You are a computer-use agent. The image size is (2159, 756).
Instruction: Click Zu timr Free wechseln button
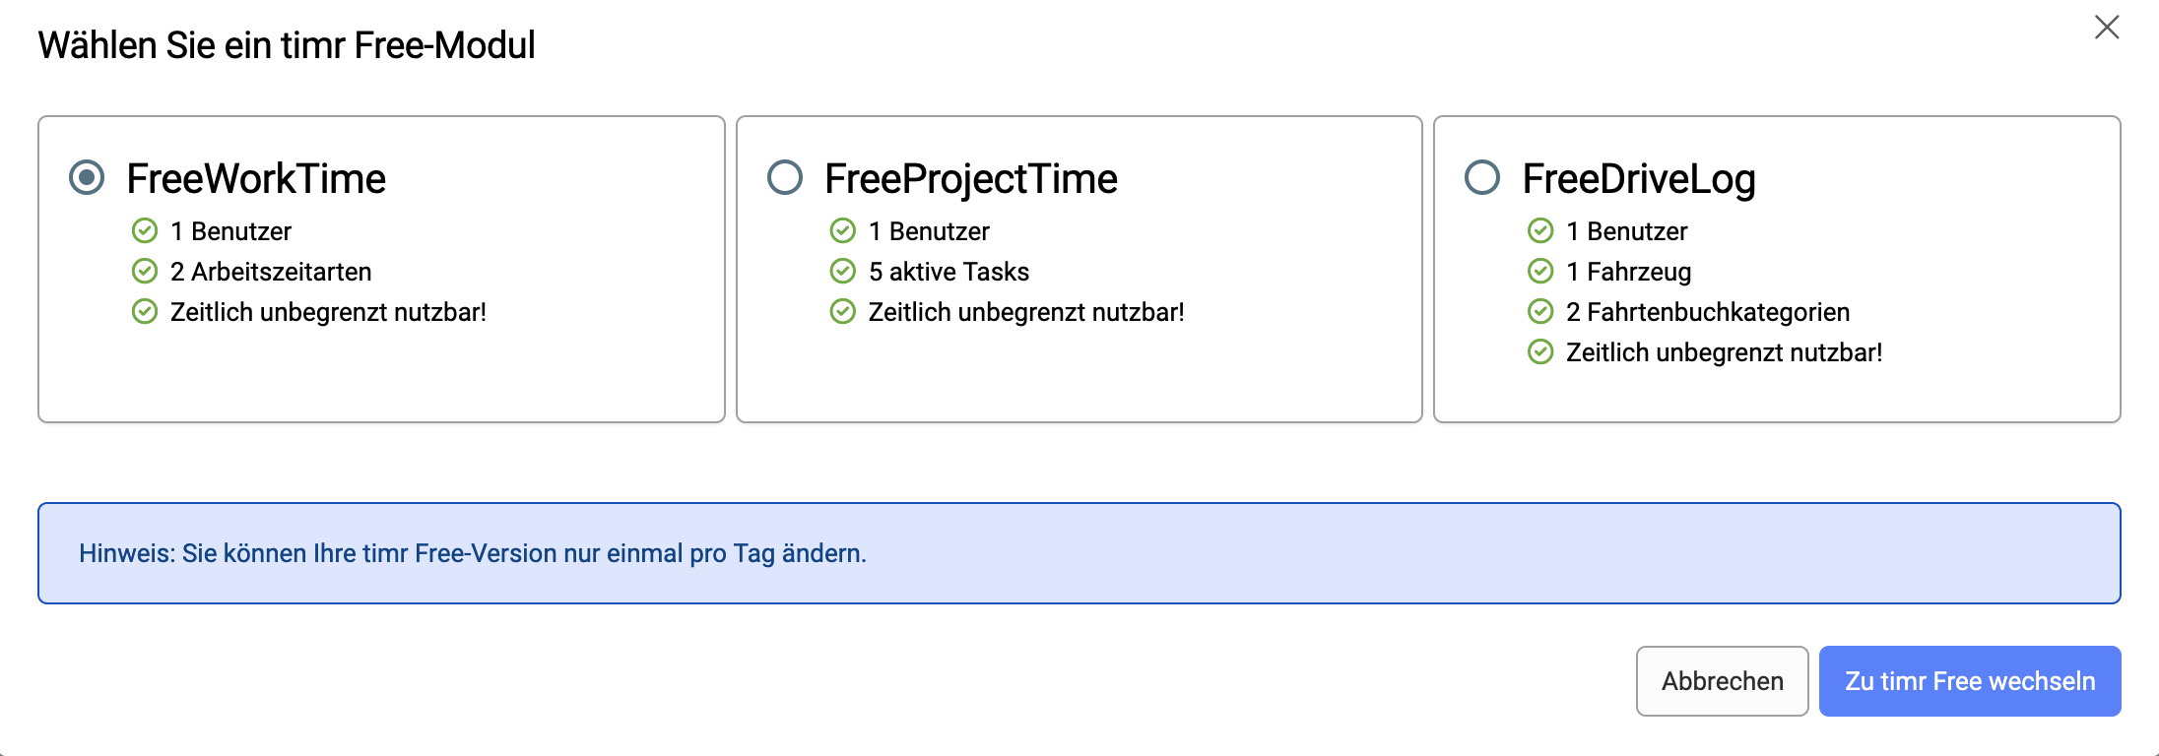point(1970,681)
